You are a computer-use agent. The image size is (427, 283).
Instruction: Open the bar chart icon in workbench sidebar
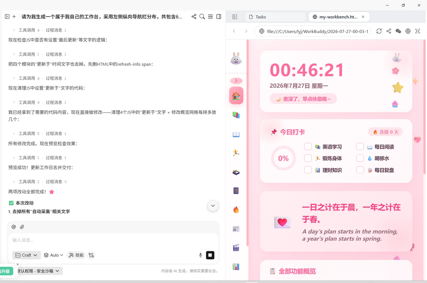236,267
